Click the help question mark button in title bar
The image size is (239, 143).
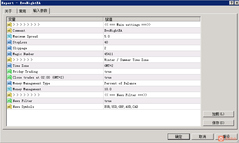pos(232,3)
